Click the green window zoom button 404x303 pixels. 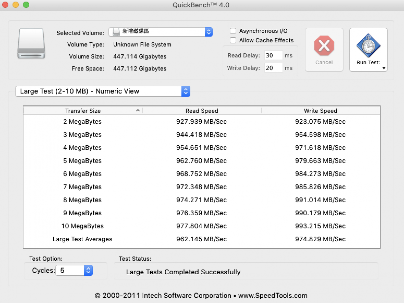coord(26,5)
